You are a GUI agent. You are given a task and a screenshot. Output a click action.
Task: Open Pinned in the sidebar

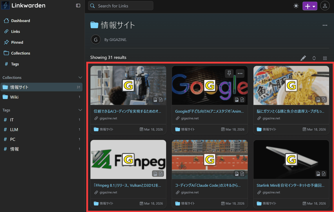[x=17, y=42]
